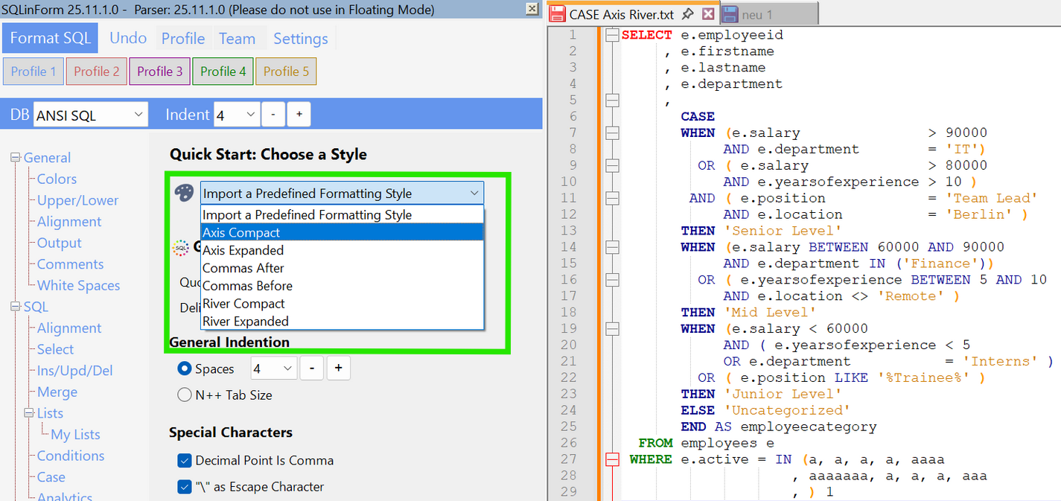Image resolution: width=1061 pixels, height=501 pixels.
Task: Activate Profile 3
Action: click(x=159, y=71)
